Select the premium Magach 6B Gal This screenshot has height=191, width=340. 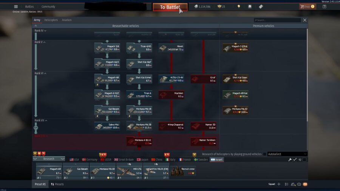[x=235, y=95]
